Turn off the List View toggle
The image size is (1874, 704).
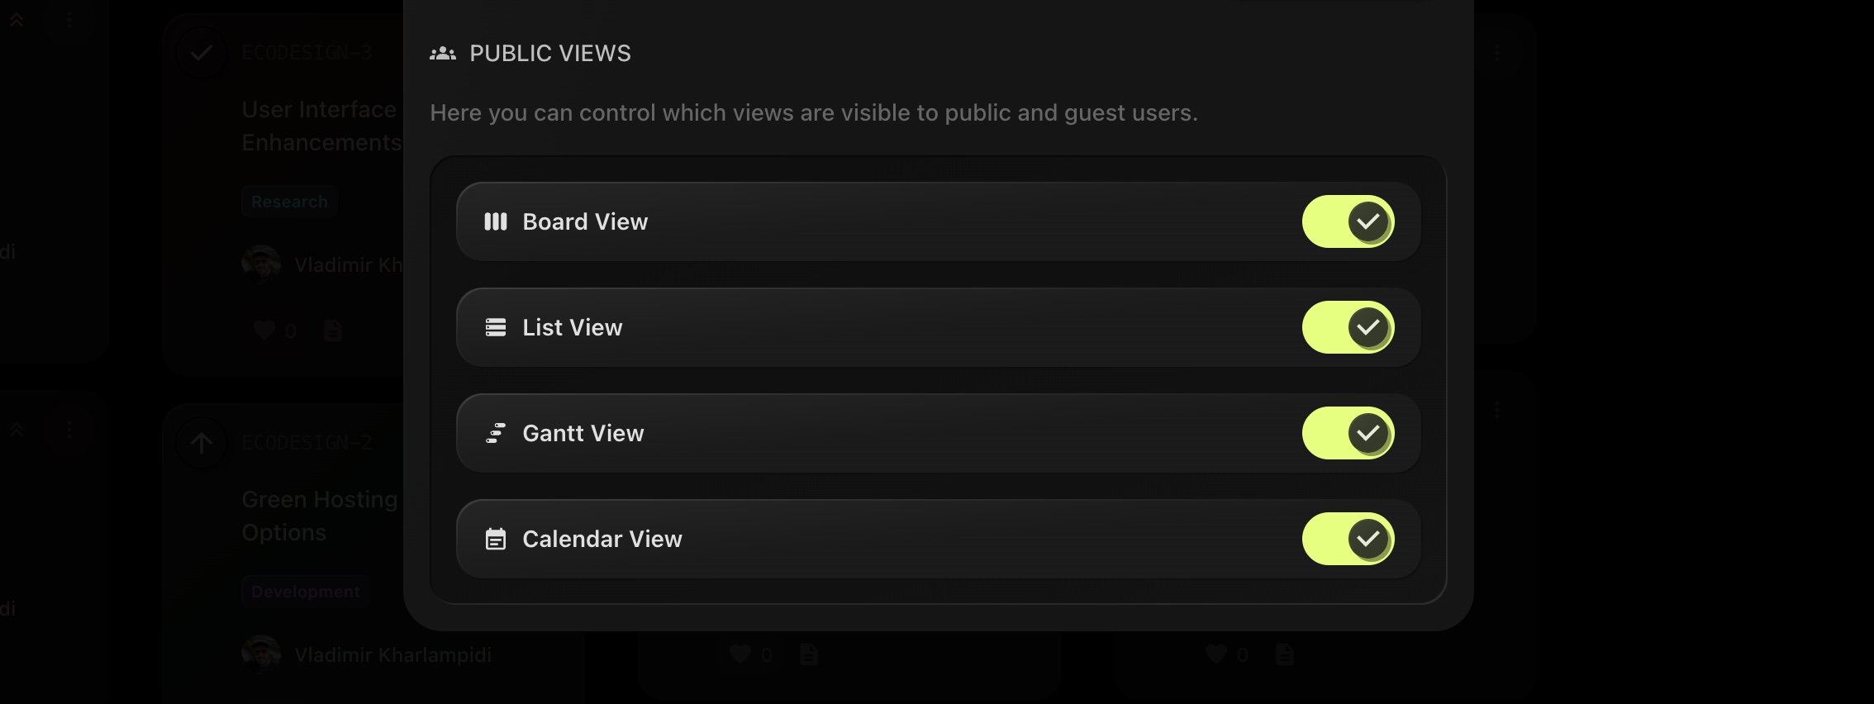[x=1348, y=327]
